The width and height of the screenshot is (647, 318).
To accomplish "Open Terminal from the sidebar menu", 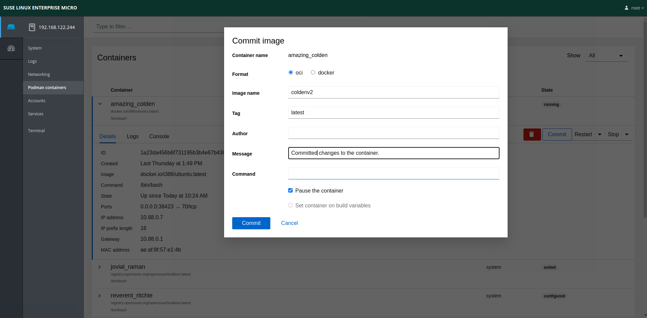I will 36,131.
